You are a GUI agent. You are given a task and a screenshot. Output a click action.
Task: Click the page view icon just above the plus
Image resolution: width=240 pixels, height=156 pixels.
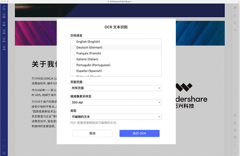(x=235, y=137)
